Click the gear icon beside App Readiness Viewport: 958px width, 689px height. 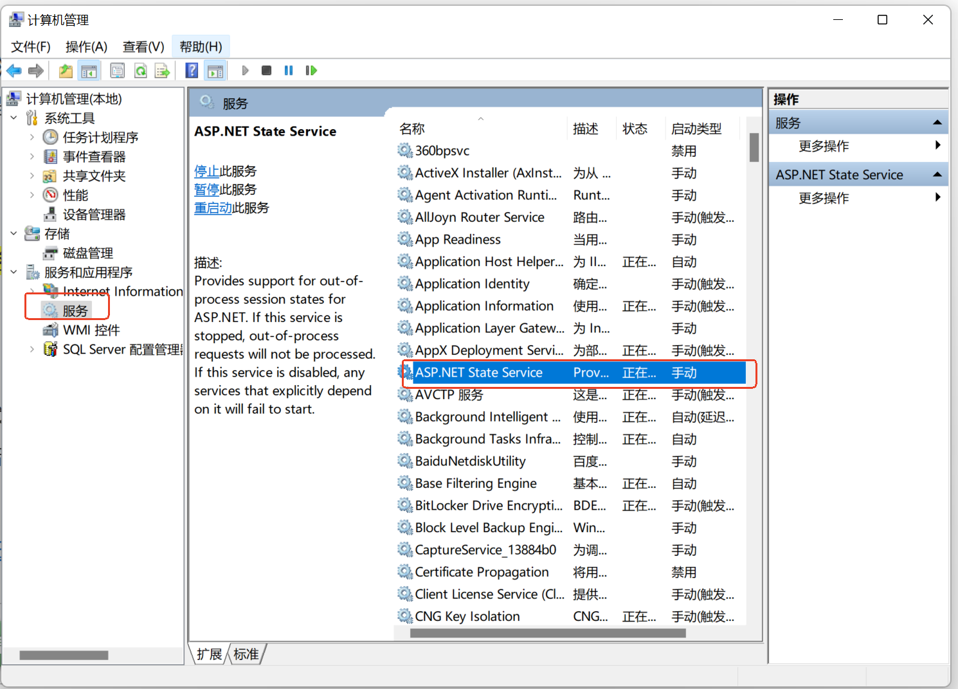click(x=404, y=239)
